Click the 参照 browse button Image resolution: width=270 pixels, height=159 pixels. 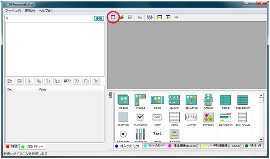point(99,18)
